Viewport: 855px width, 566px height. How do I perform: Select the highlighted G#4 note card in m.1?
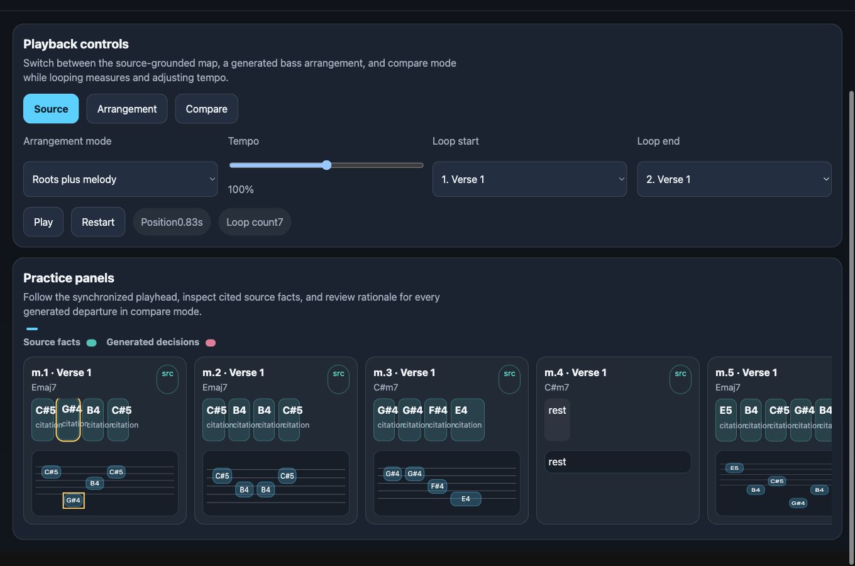[69, 419]
